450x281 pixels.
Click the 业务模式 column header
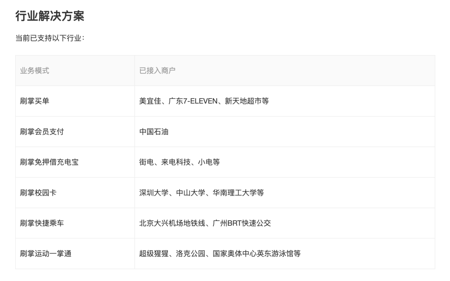pos(34,70)
